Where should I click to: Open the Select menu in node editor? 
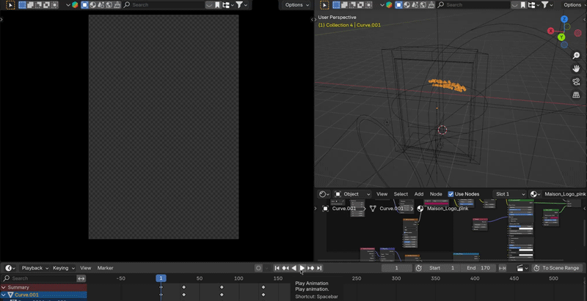401,194
